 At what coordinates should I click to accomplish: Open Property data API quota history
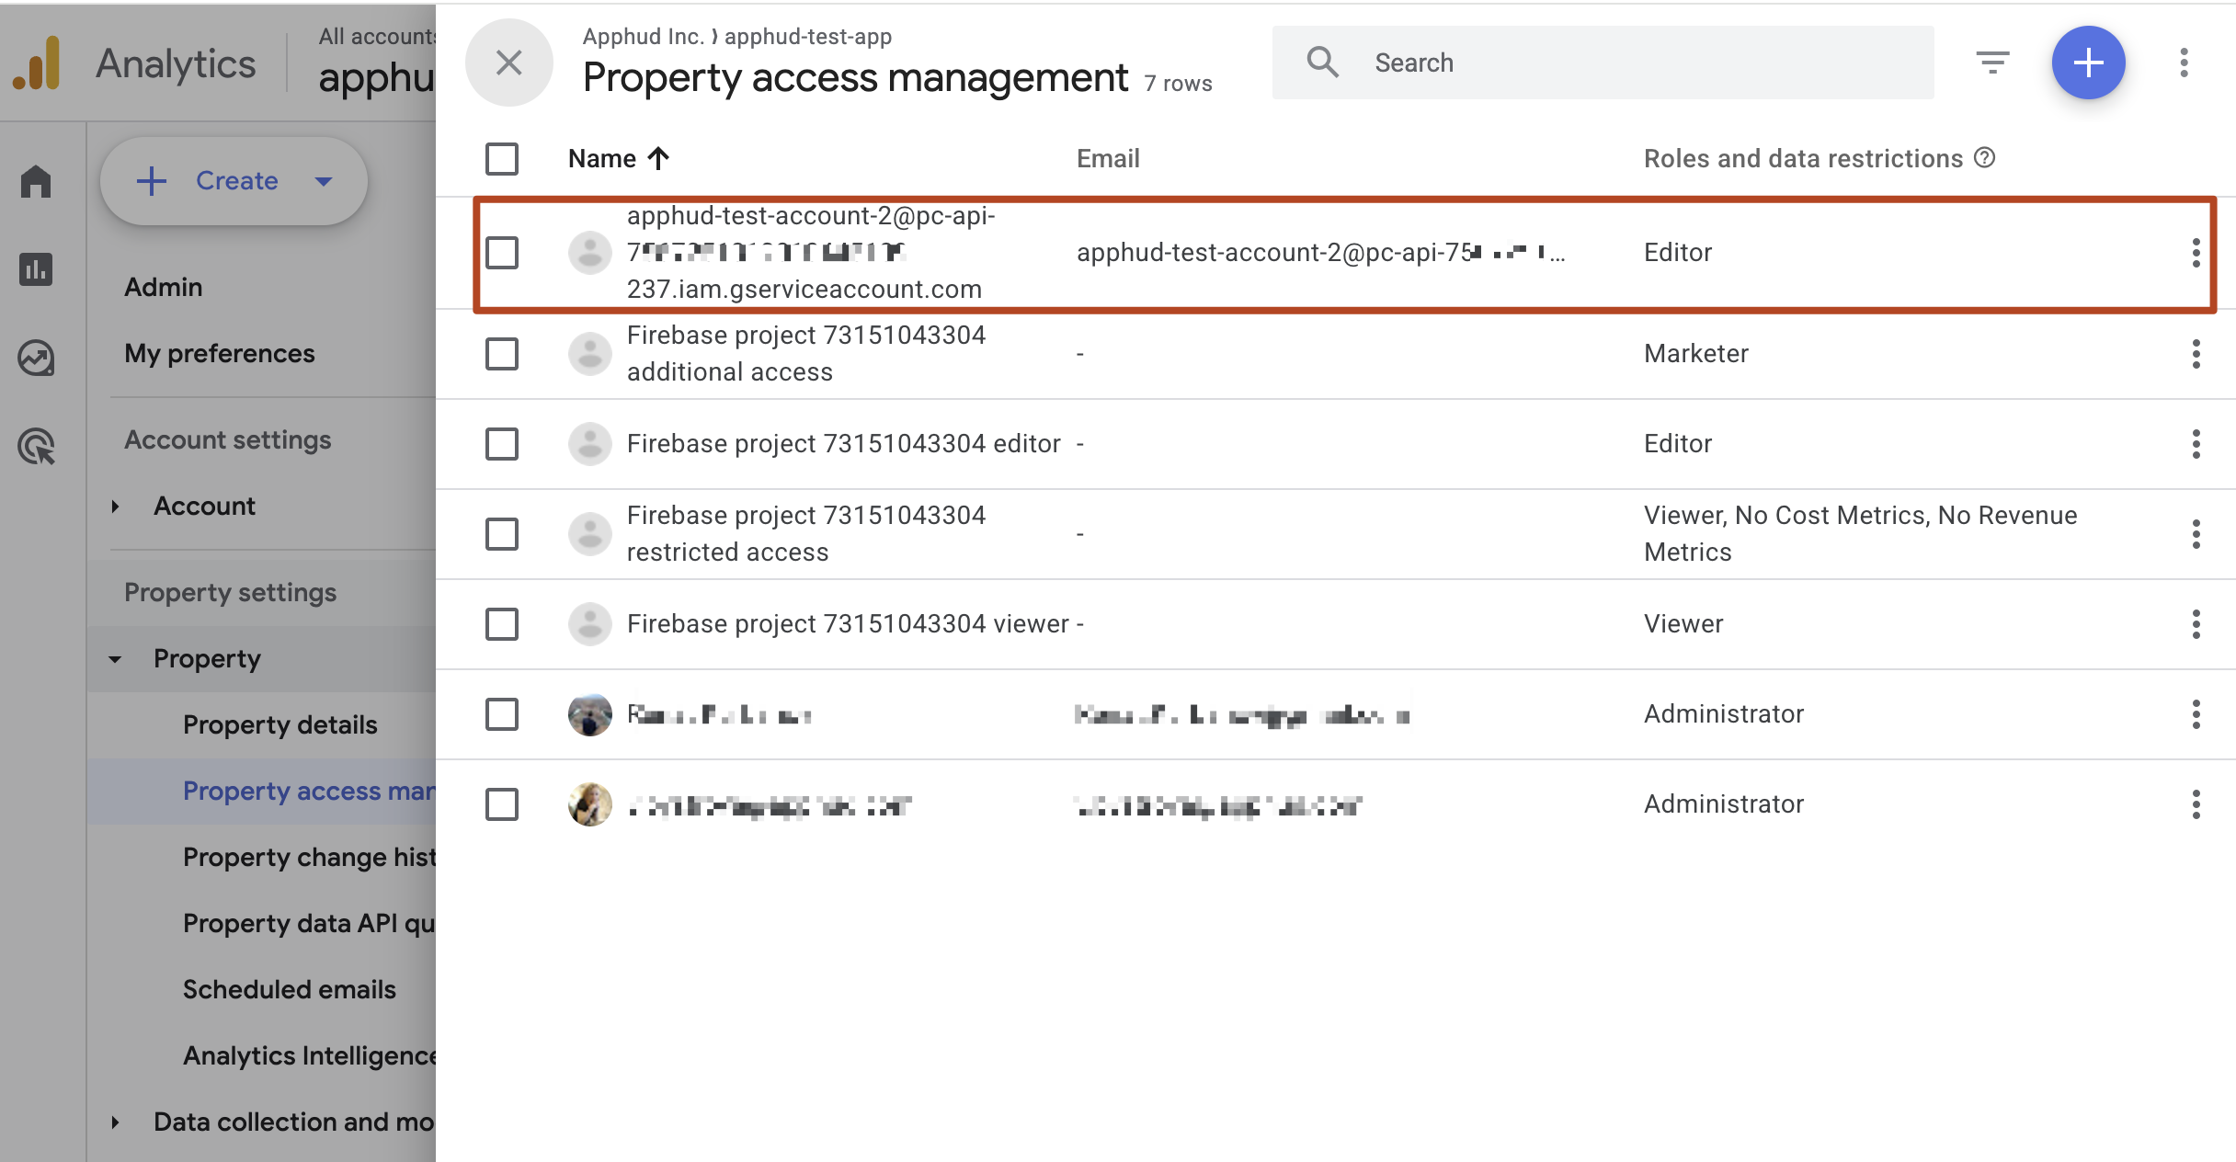click(x=309, y=924)
